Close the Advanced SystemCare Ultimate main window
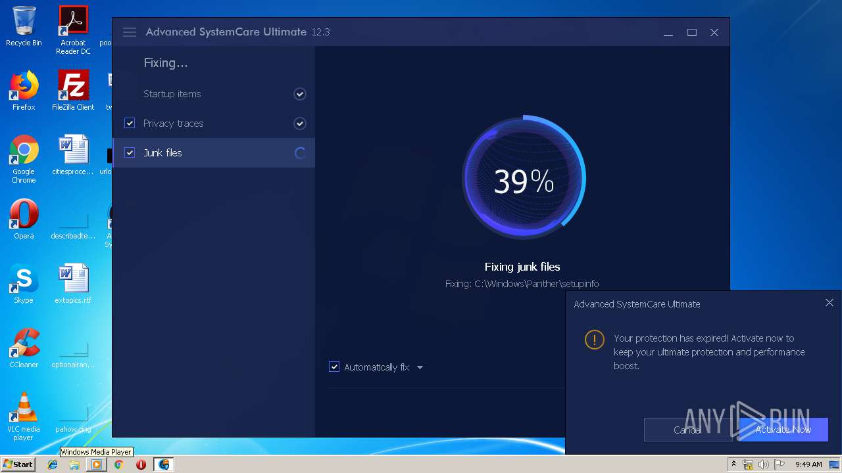This screenshot has width=842, height=473. click(x=714, y=32)
